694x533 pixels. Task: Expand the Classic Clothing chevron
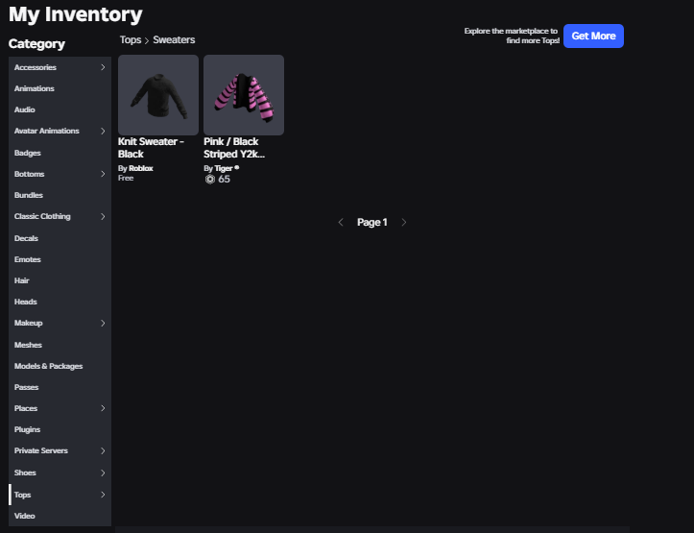tap(103, 216)
